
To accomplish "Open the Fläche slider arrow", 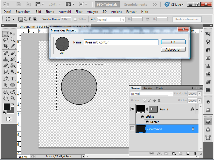I will [200, 101].
